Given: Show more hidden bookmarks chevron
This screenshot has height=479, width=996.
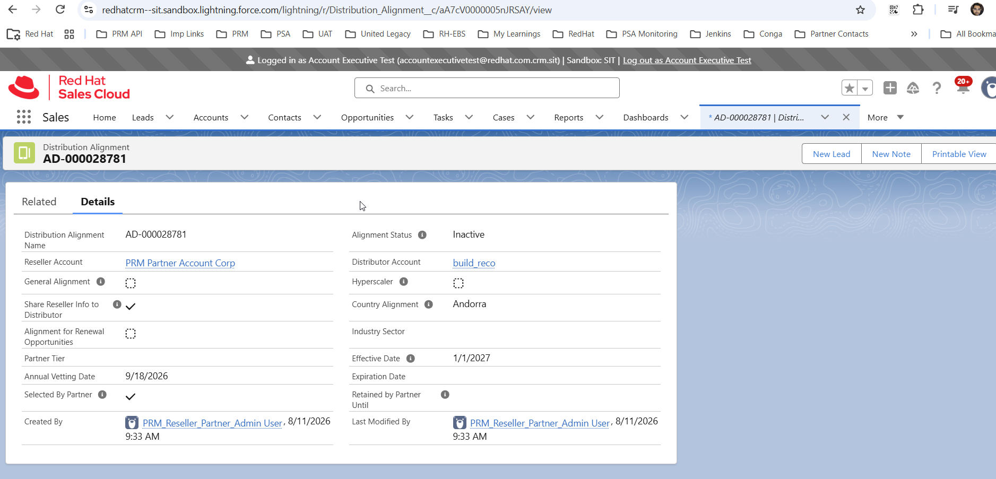Looking at the screenshot, I should click(x=914, y=34).
